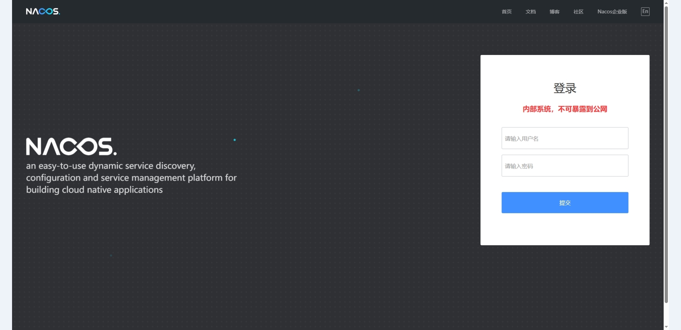Focus the 请输入用户名 username field
This screenshot has height=330, width=681.
click(565, 138)
